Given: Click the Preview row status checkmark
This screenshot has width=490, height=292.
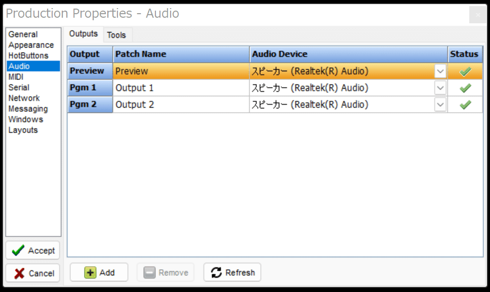Looking at the screenshot, I should [x=465, y=71].
